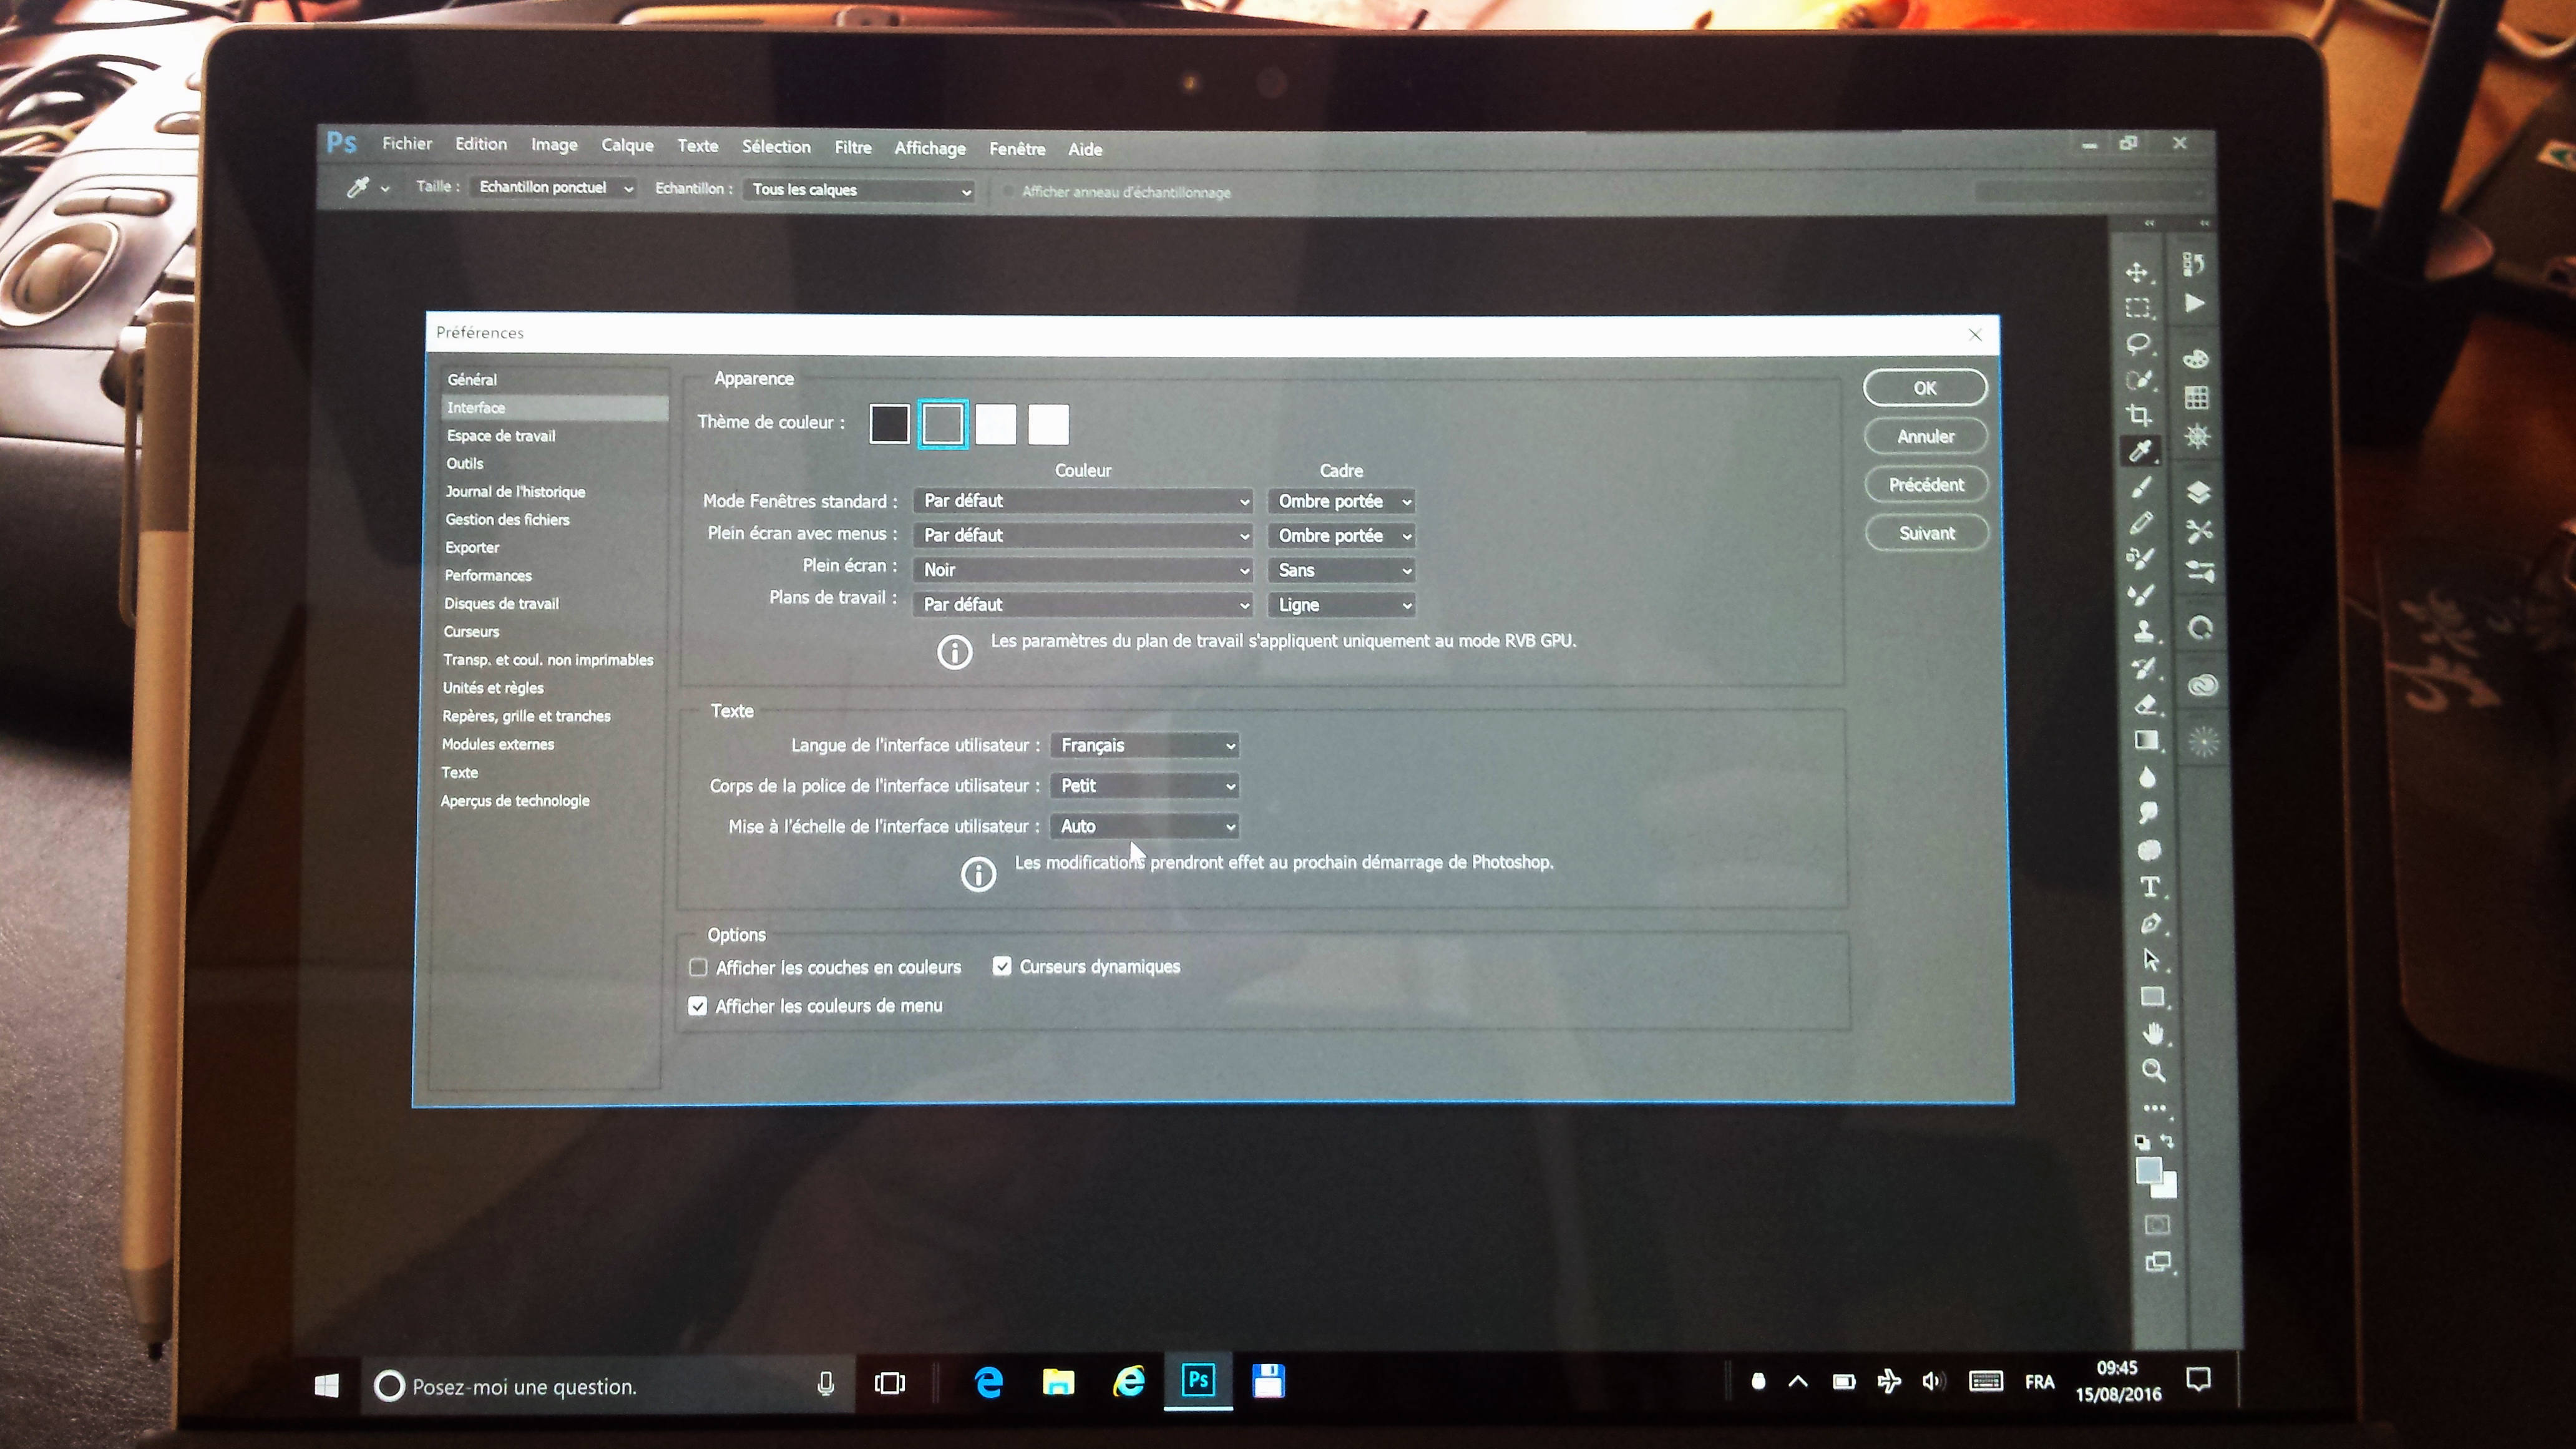Open 'Langue de l'interface utilisateur' dropdown
This screenshot has width=2576, height=1449.
click(x=1145, y=745)
